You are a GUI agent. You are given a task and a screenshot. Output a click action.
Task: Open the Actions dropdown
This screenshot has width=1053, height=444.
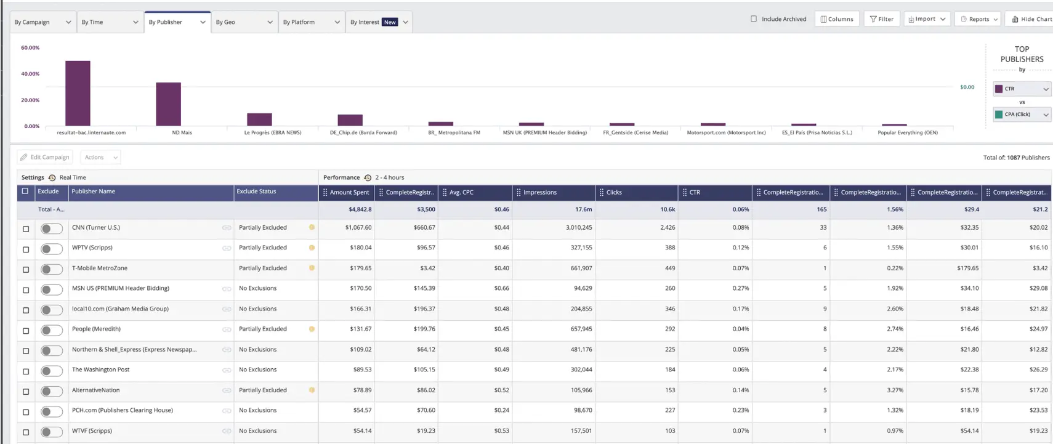pos(100,157)
